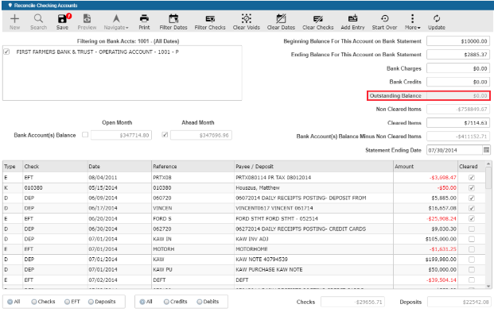Select the Credits radio button
The height and width of the screenshot is (312, 494).
click(166, 302)
